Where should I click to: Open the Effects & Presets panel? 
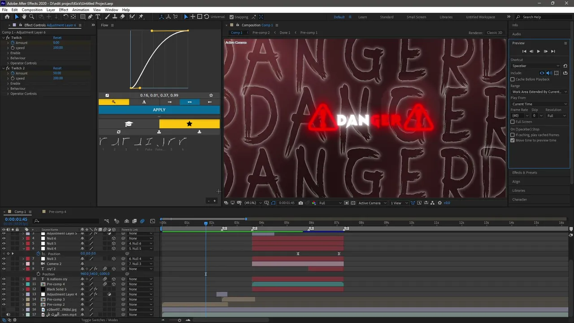[525, 173]
